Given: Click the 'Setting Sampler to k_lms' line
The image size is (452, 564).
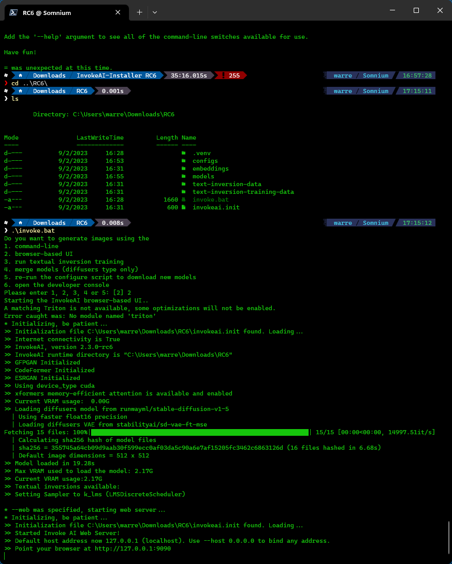Looking at the screenshot, I should [x=95, y=494].
